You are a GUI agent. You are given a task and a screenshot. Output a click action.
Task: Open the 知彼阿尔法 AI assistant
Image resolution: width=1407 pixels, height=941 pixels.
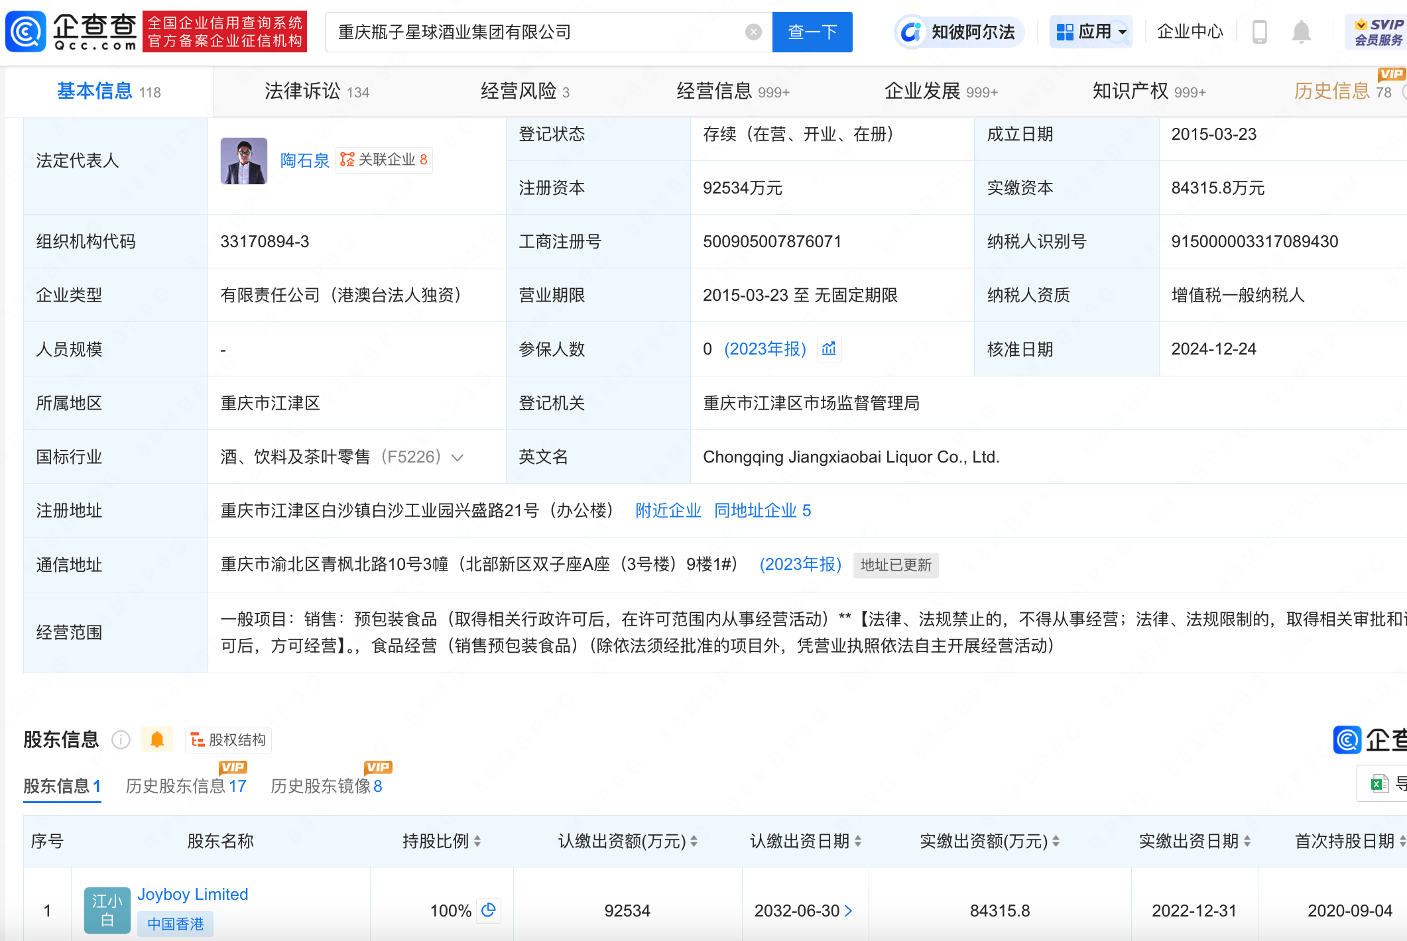(x=959, y=32)
